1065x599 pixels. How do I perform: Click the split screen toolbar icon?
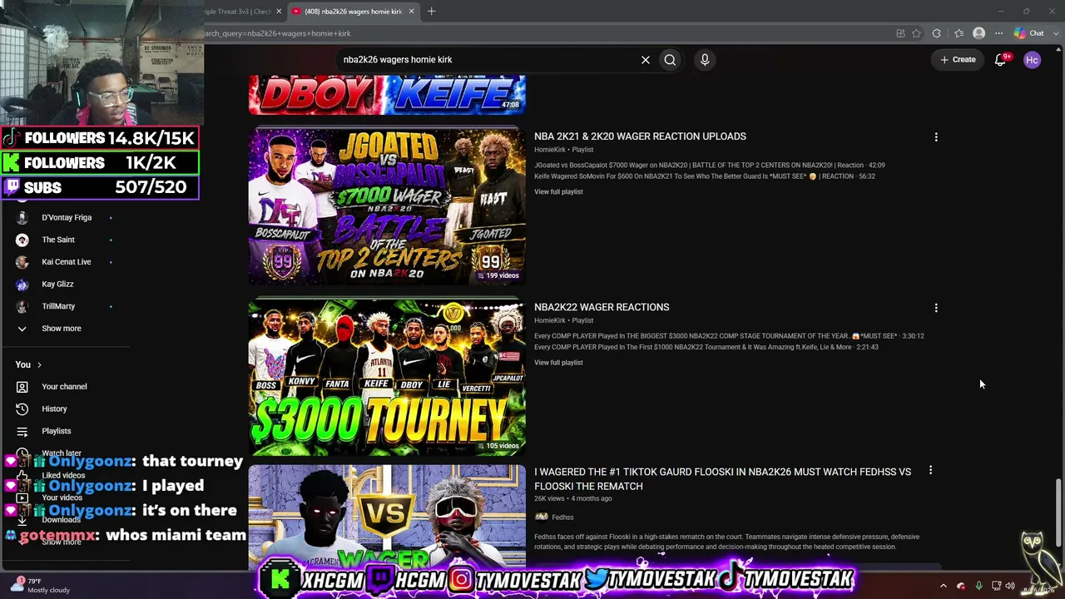coord(900,33)
